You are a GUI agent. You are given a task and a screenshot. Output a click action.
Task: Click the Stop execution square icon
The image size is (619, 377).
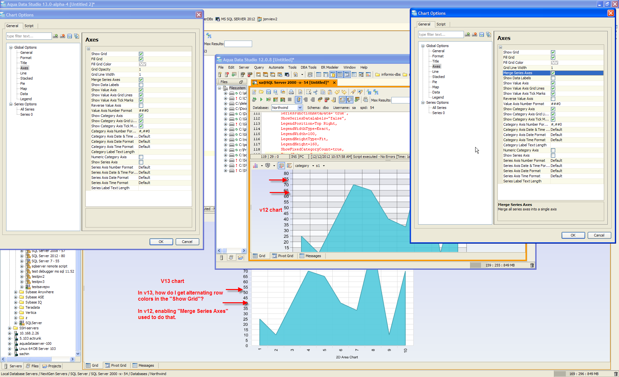pyautogui.click(x=290, y=100)
